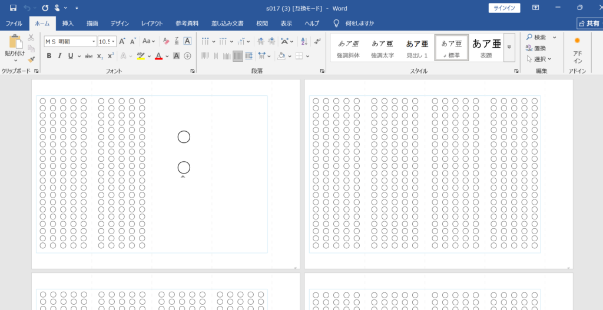Viewport: 603px width, 310px height.
Task: Switch to the 挿入 ribbon tab
Action: (68, 24)
